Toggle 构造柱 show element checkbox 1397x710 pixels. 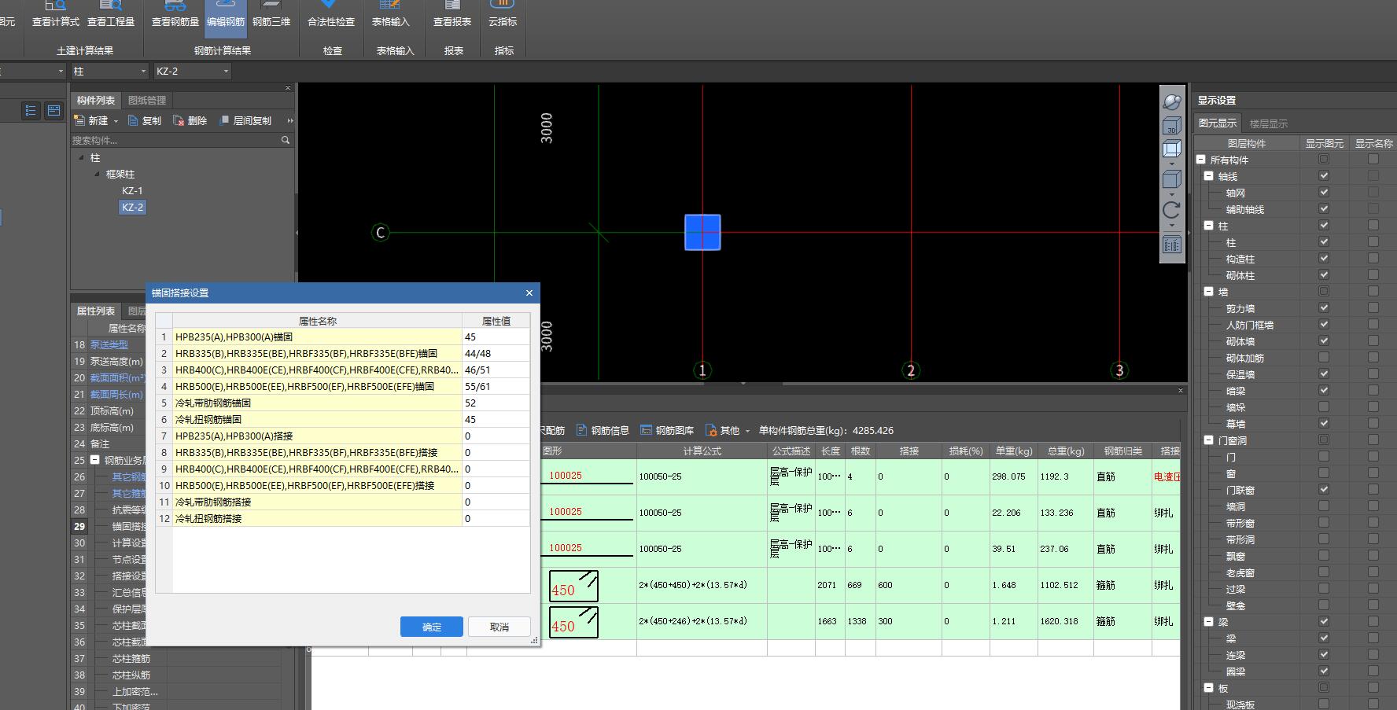pos(1324,258)
